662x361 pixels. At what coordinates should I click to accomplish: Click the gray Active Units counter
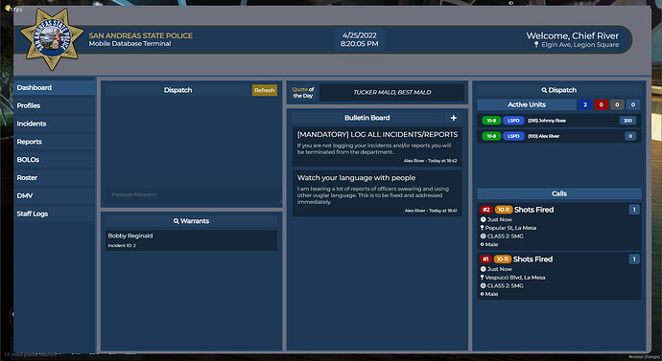tap(617, 105)
